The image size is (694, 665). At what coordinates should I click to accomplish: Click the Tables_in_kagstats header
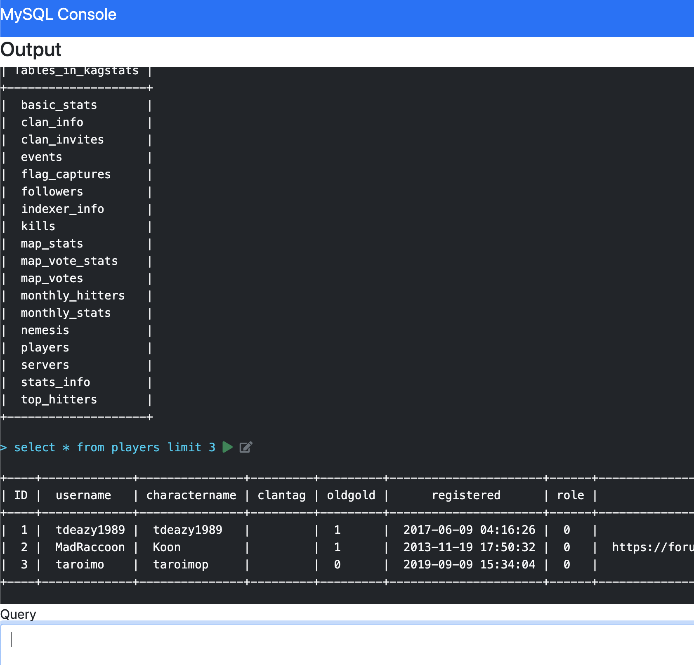point(76,71)
